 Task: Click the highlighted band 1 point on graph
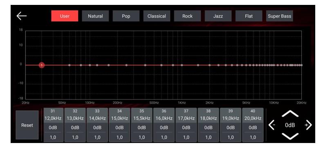(x=42, y=65)
